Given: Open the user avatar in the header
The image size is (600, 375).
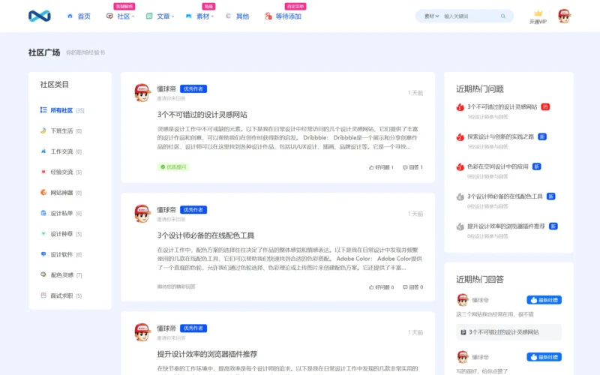Looking at the screenshot, I should tap(564, 16).
